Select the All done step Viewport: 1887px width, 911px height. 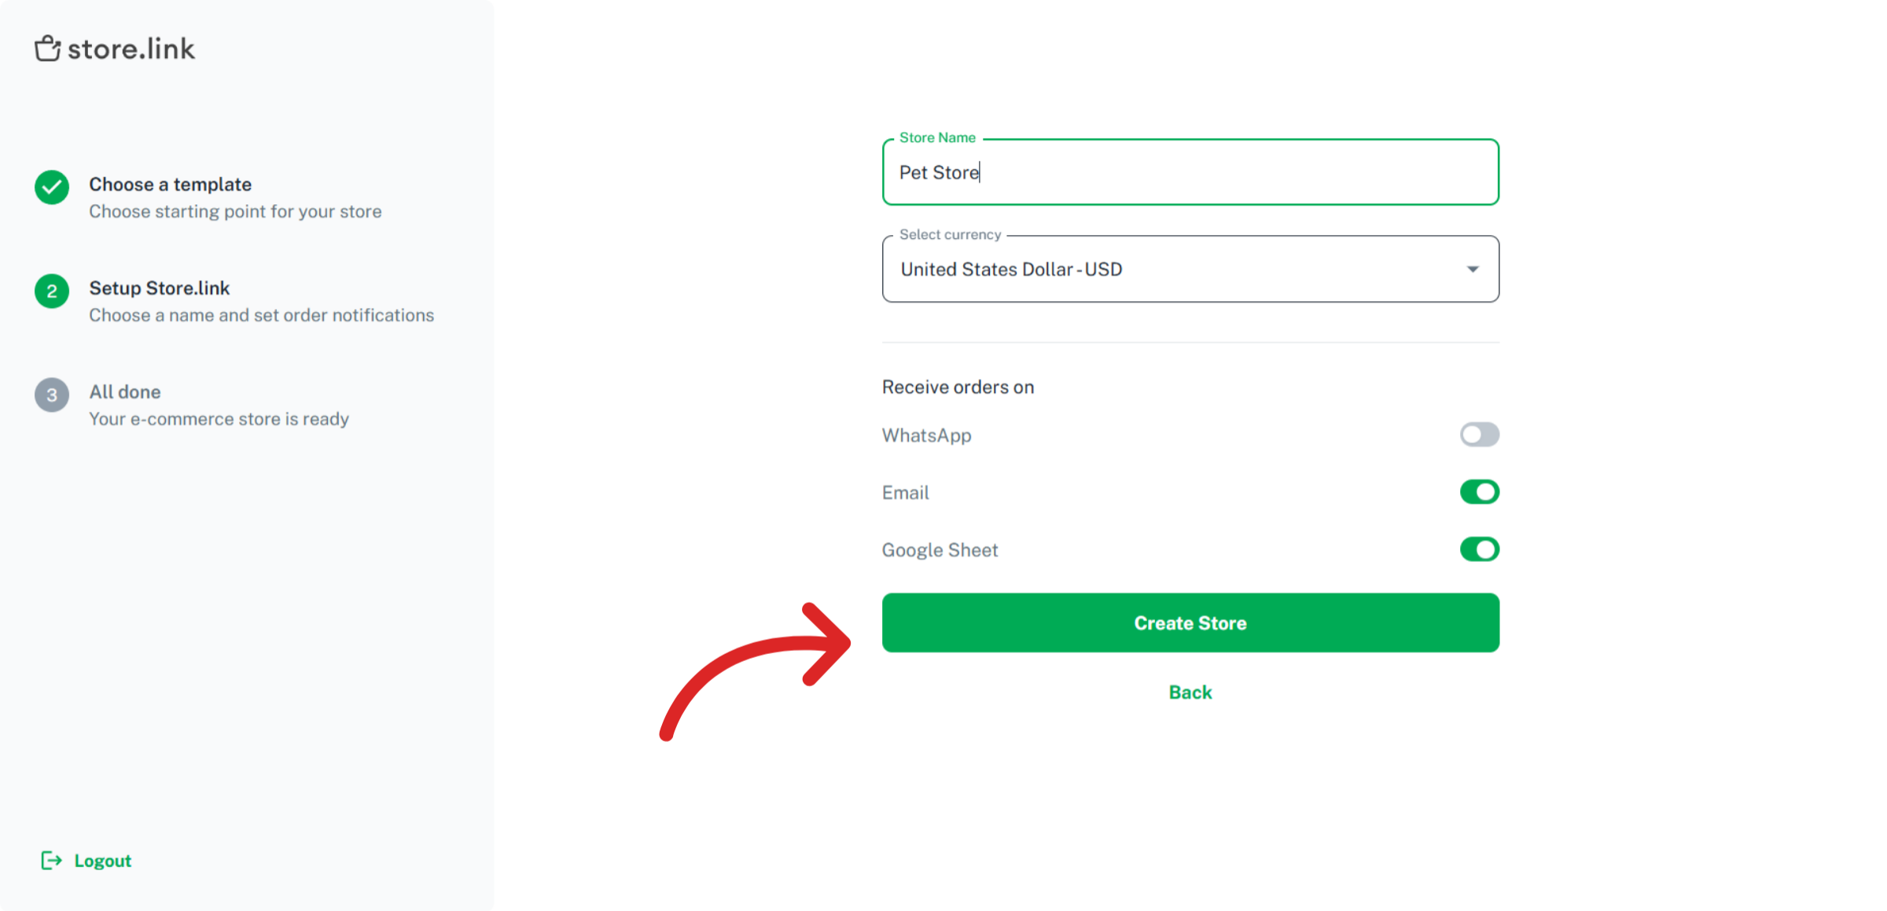pyautogui.click(x=124, y=392)
